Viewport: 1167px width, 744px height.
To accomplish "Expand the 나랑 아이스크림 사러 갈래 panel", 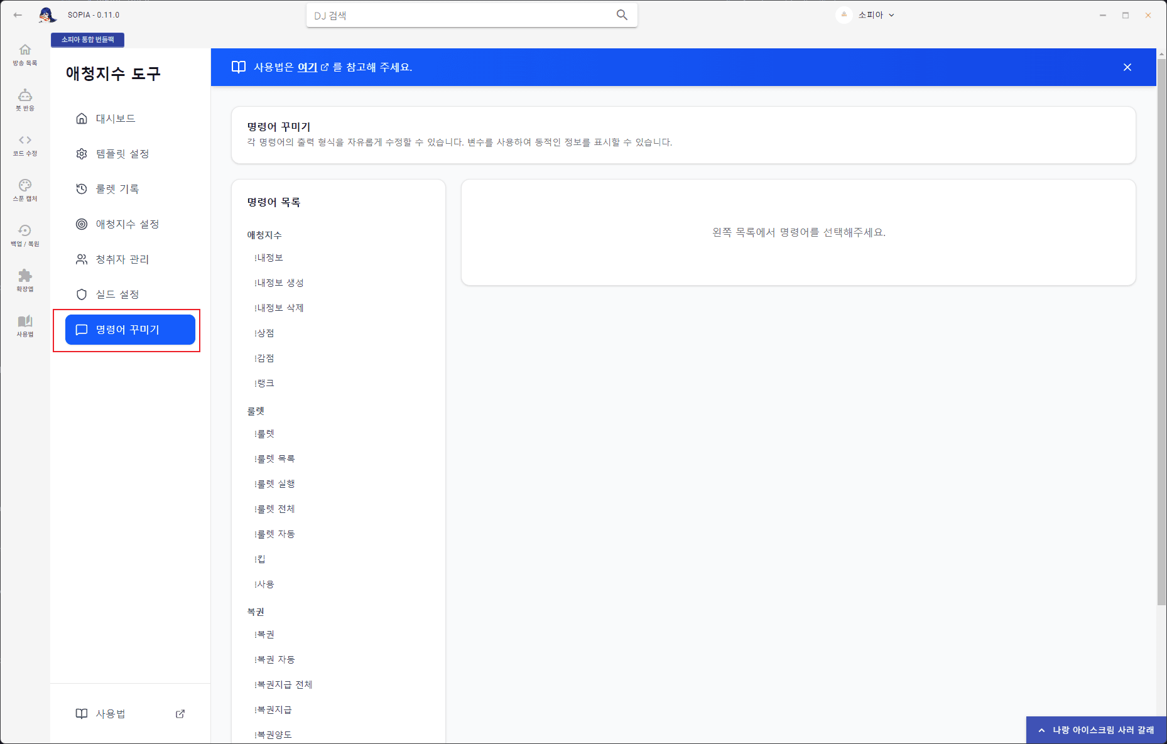I will click(1096, 729).
